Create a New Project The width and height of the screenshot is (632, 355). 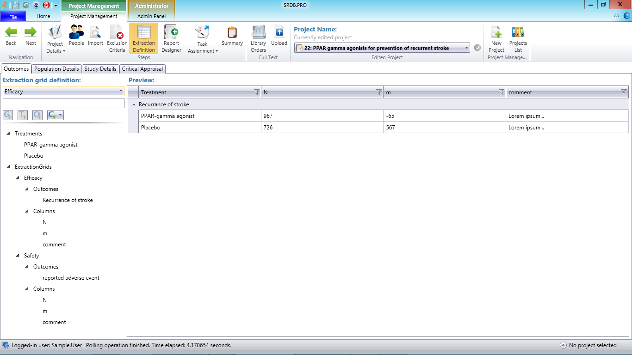point(496,39)
